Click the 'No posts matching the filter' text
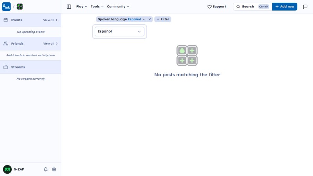 (x=187, y=75)
